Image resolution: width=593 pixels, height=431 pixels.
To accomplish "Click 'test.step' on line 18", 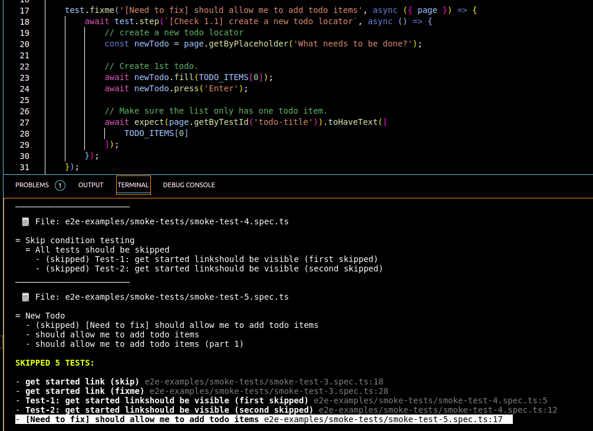I will [x=137, y=22].
